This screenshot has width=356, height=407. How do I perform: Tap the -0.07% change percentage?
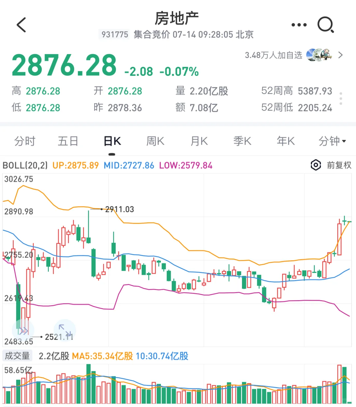[179, 72]
